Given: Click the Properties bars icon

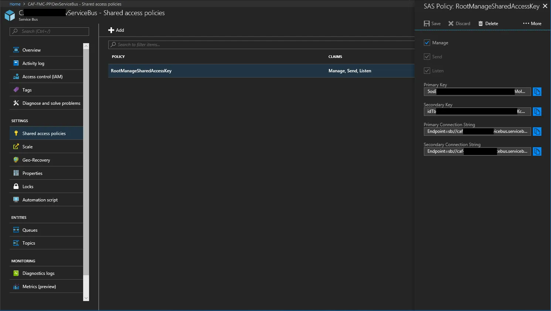Looking at the screenshot, I should coord(16,173).
